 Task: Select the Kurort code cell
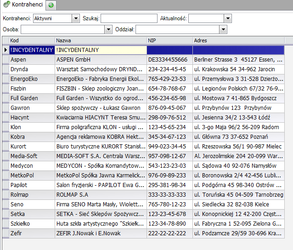[x=32, y=147]
